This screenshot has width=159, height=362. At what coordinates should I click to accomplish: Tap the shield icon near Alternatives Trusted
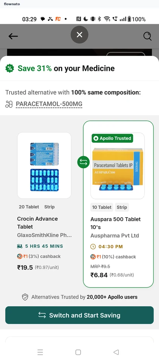point(25,297)
